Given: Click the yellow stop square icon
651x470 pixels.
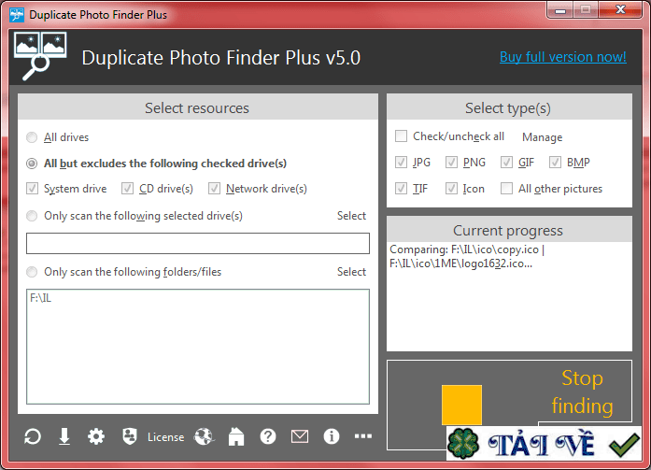Looking at the screenshot, I should click(461, 405).
